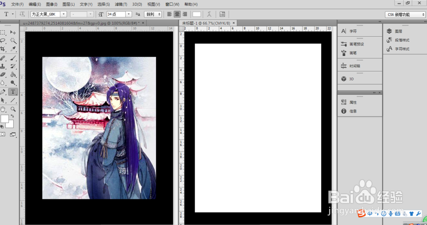Toggle Quick Mask mode
This screenshot has height=225, width=427.
[3, 134]
